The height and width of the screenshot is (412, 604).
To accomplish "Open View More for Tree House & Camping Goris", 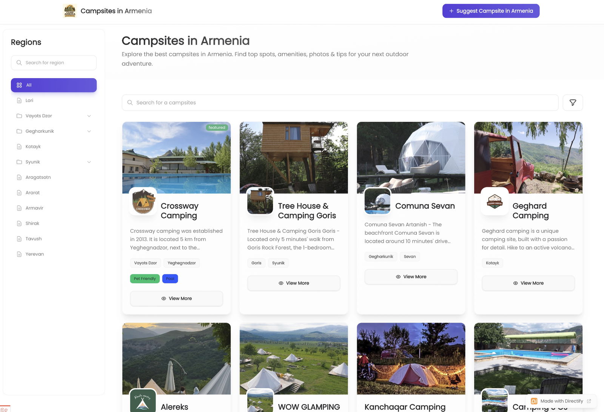I will coord(293,283).
